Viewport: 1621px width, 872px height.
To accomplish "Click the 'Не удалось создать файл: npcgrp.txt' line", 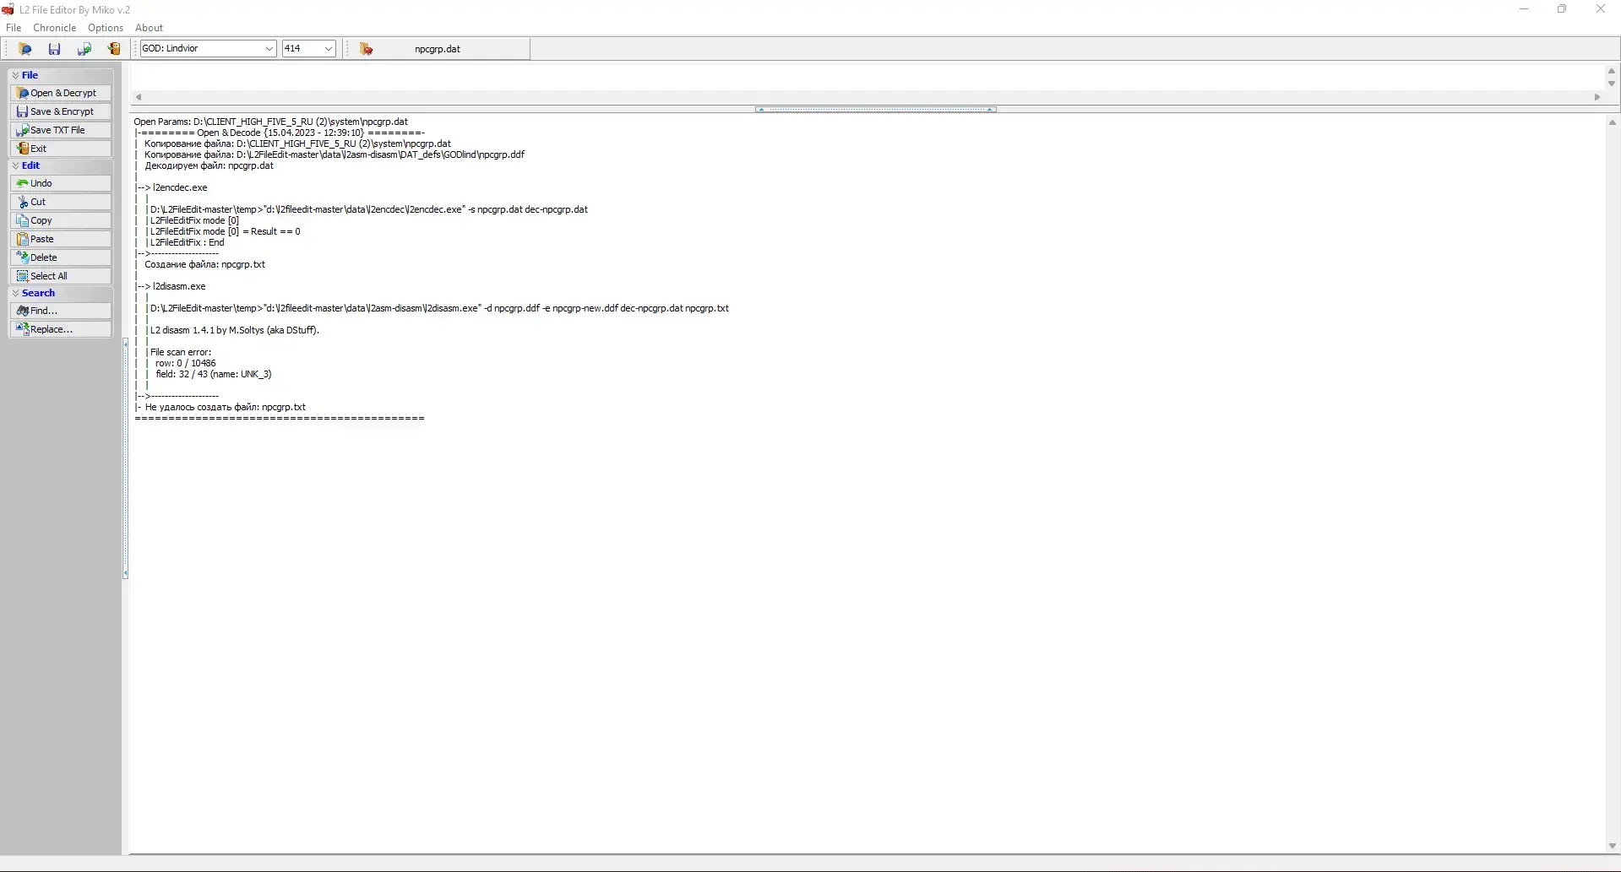I will coord(226,407).
